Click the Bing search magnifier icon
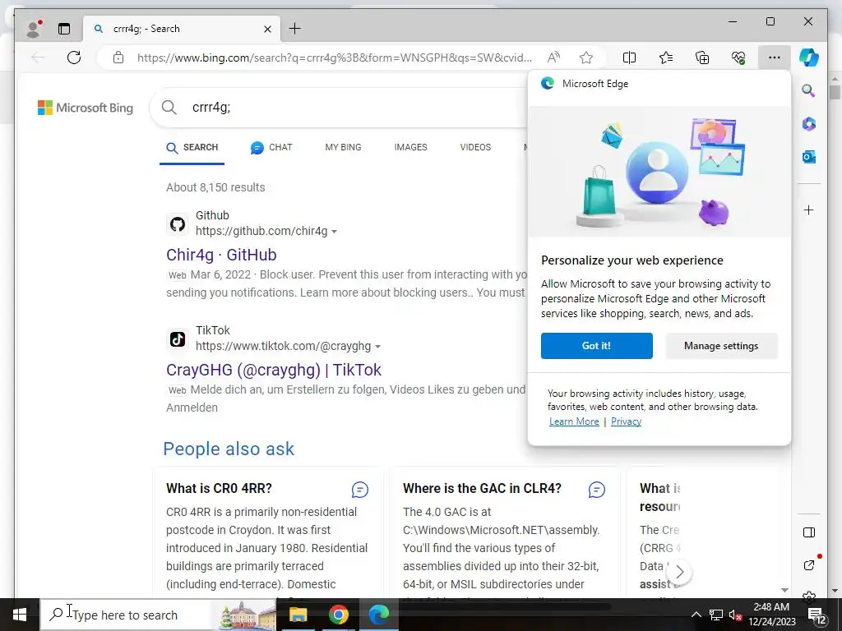The height and width of the screenshot is (631, 842). pos(169,108)
